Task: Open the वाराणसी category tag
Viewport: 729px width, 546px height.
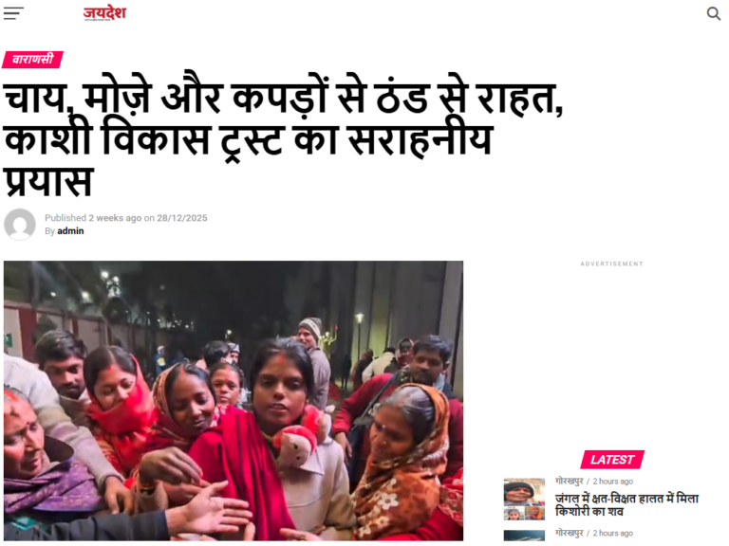Action: (32, 60)
